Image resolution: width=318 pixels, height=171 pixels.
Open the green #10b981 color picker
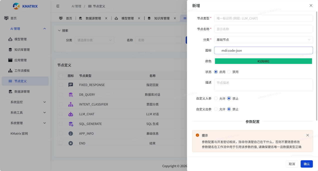pos(263,61)
